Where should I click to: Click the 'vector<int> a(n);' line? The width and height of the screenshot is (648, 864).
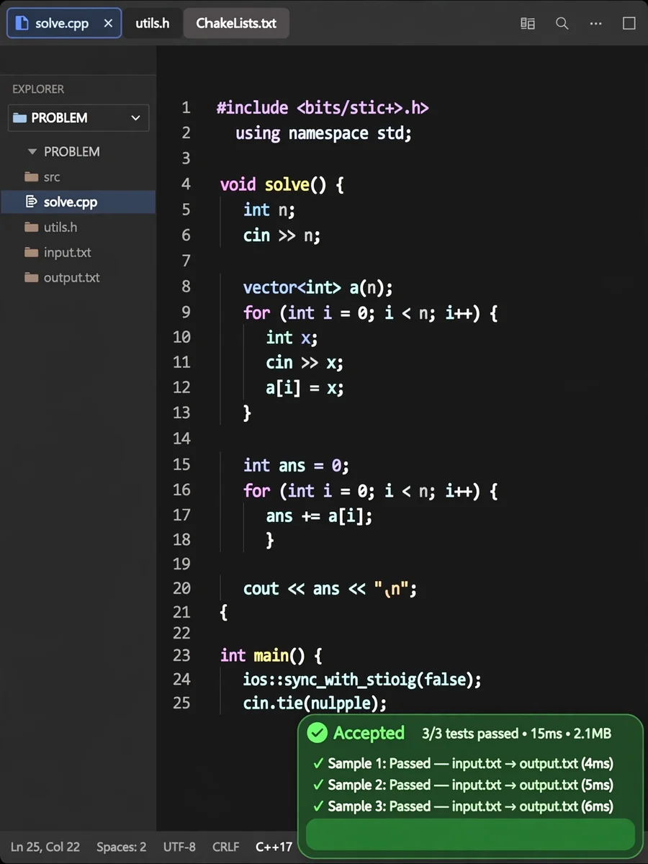coord(318,288)
